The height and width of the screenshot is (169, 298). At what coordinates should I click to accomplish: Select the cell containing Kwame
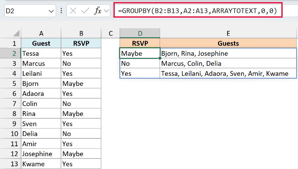tap(41, 164)
